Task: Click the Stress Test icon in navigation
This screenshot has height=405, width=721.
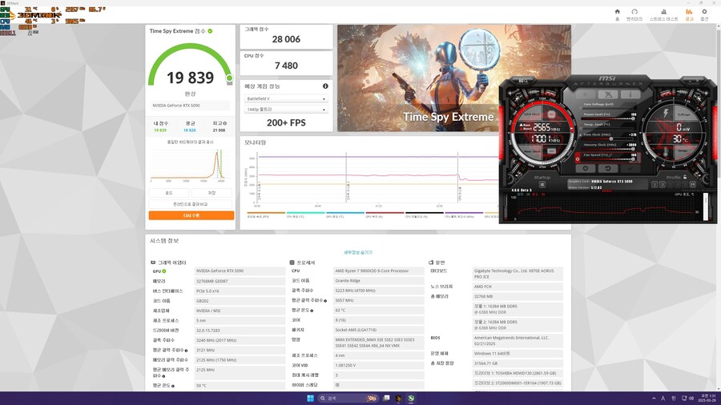Action: pos(663,14)
